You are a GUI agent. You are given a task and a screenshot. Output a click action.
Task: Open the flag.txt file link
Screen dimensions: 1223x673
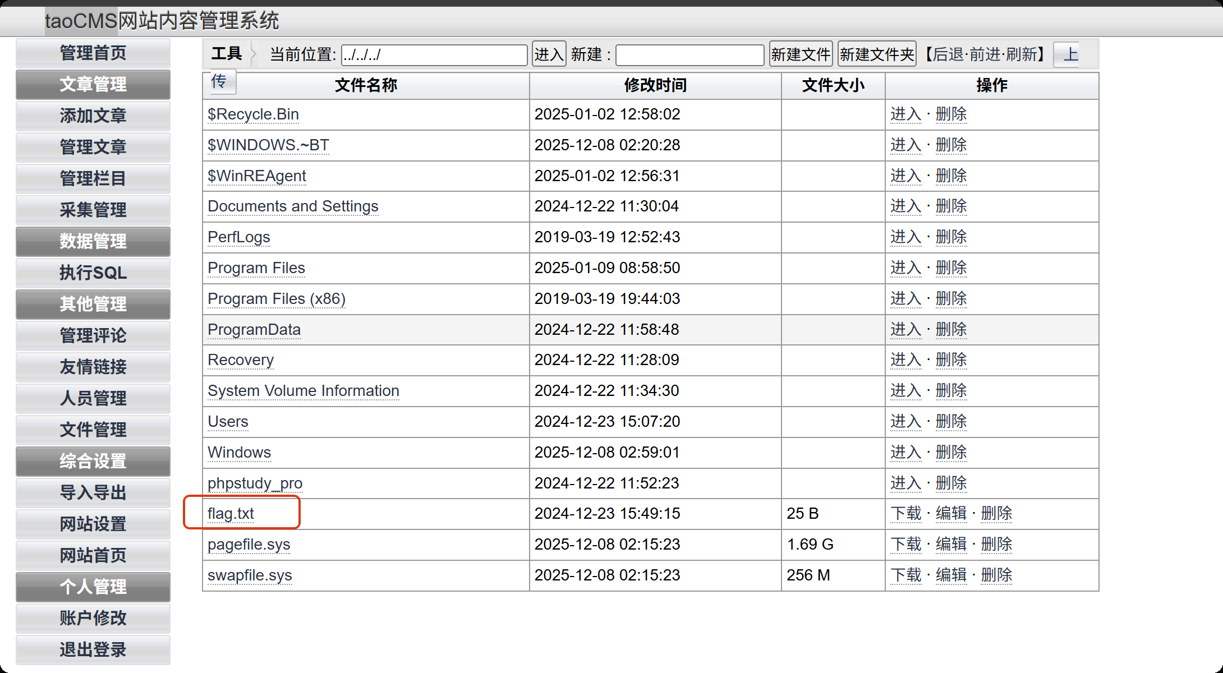(231, 513)
